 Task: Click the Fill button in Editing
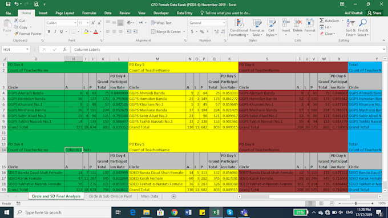click(x=326, y=27)
